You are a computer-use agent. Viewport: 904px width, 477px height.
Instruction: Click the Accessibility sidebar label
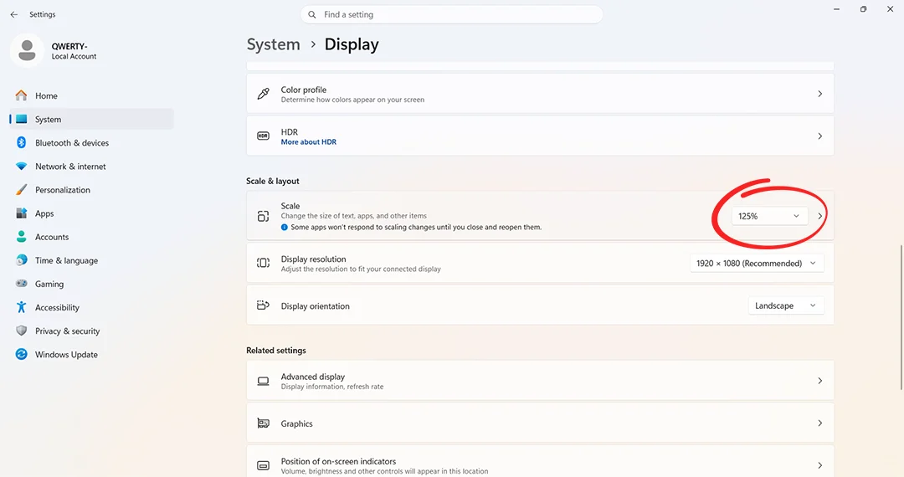[57, 308]
